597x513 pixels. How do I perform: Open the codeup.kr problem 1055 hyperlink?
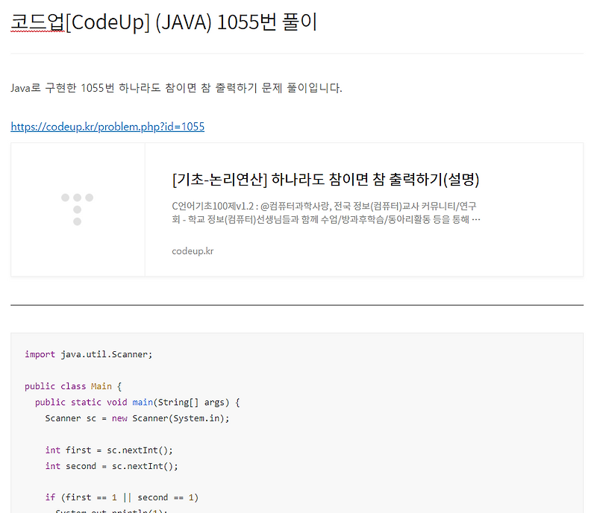click(x=107, y=126)
